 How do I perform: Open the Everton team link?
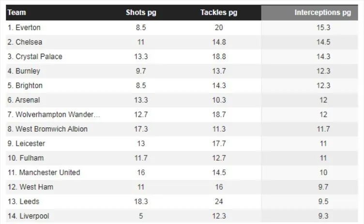(28, 28)
